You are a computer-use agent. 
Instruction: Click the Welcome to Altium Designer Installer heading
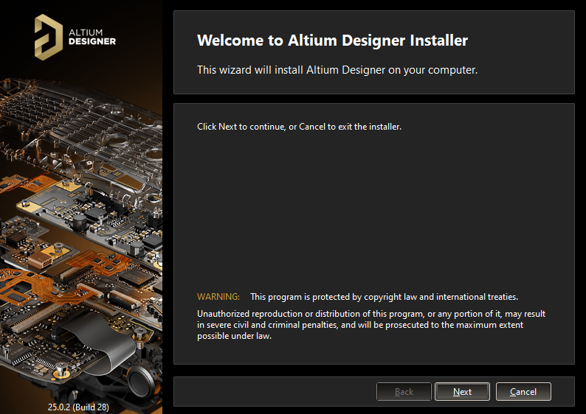(332, 41)
